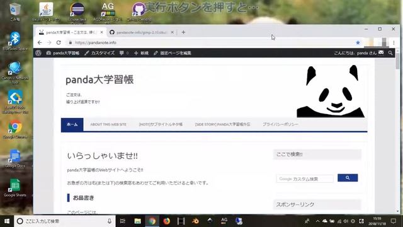Screen dimensions: 403x227
Task: Open the Windows Start menu
Action: point(7,221)
